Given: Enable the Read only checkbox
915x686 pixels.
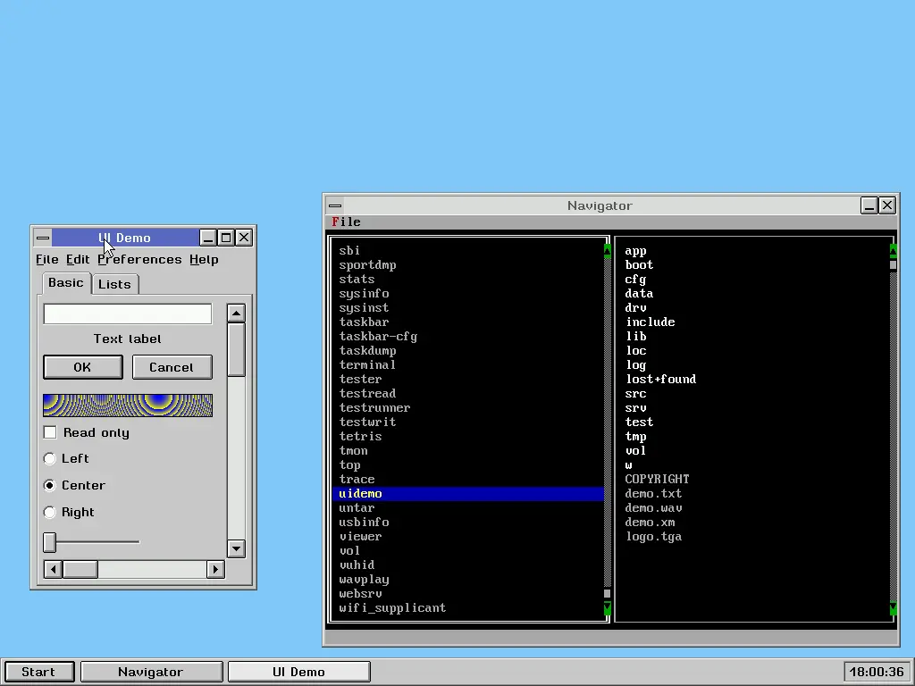Looking at the screenshot, I should click(x=50, y=432).
